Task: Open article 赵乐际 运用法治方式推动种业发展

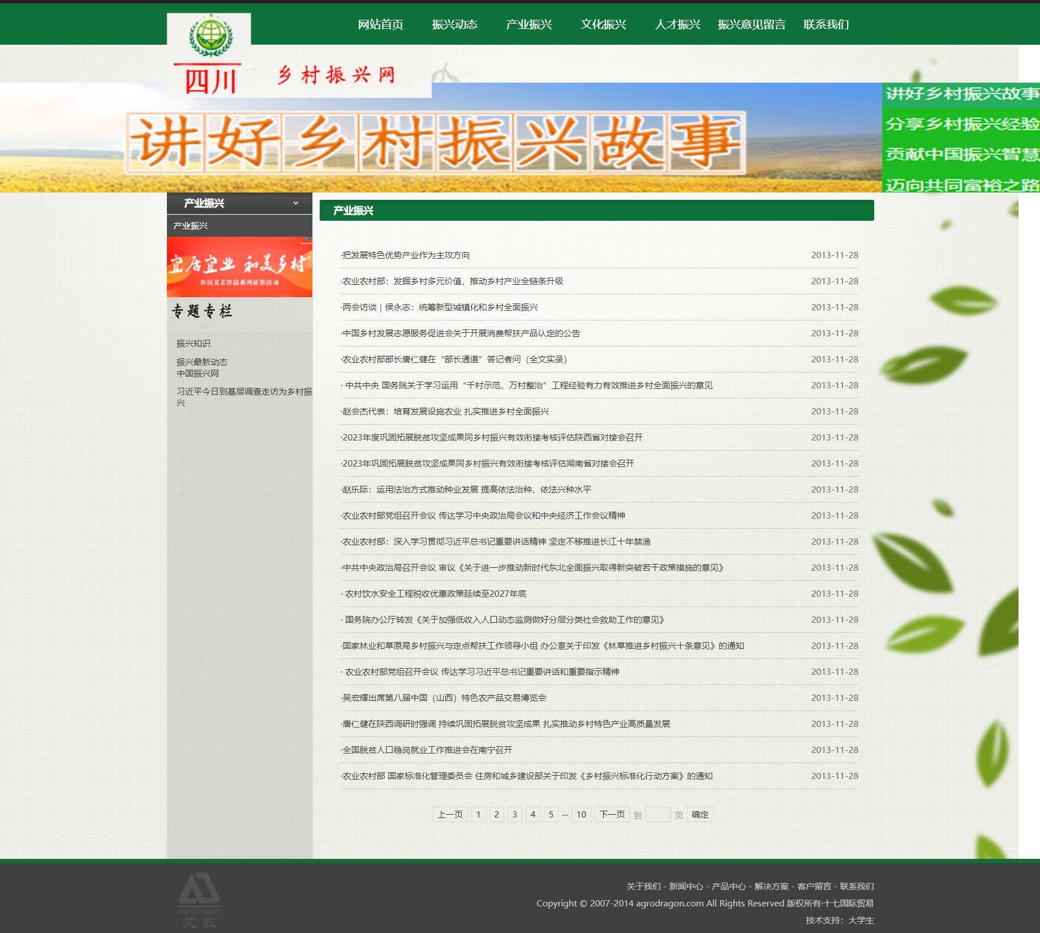Action: [466, 490]
